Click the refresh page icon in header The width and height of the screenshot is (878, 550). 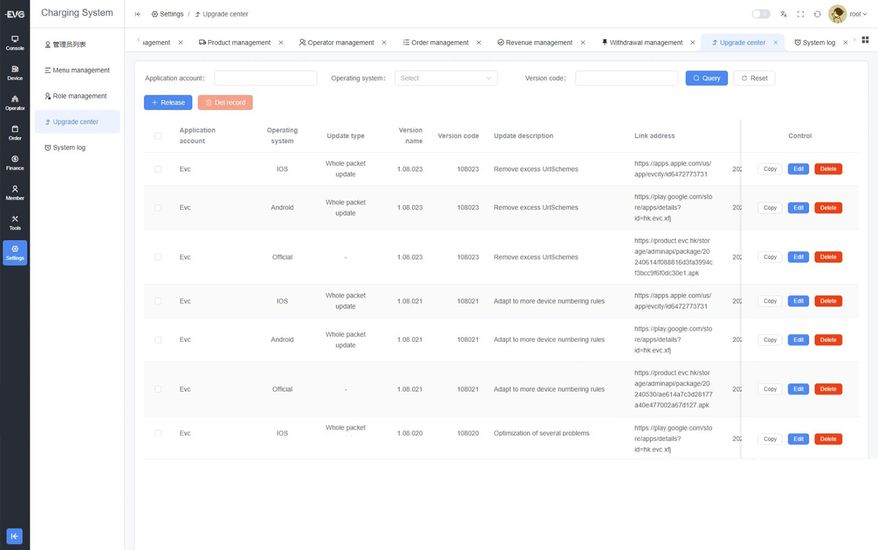pos(817,14)
